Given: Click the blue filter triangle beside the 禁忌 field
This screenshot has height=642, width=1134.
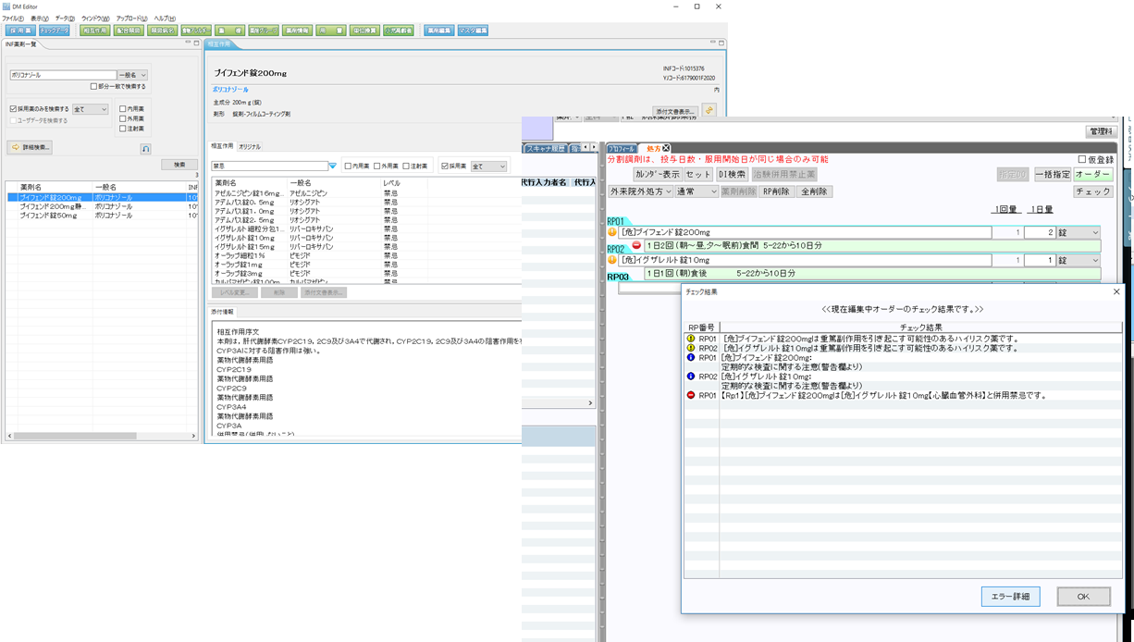Looking at the screenshot, I should pyautogui.click(x=333, y=167).
